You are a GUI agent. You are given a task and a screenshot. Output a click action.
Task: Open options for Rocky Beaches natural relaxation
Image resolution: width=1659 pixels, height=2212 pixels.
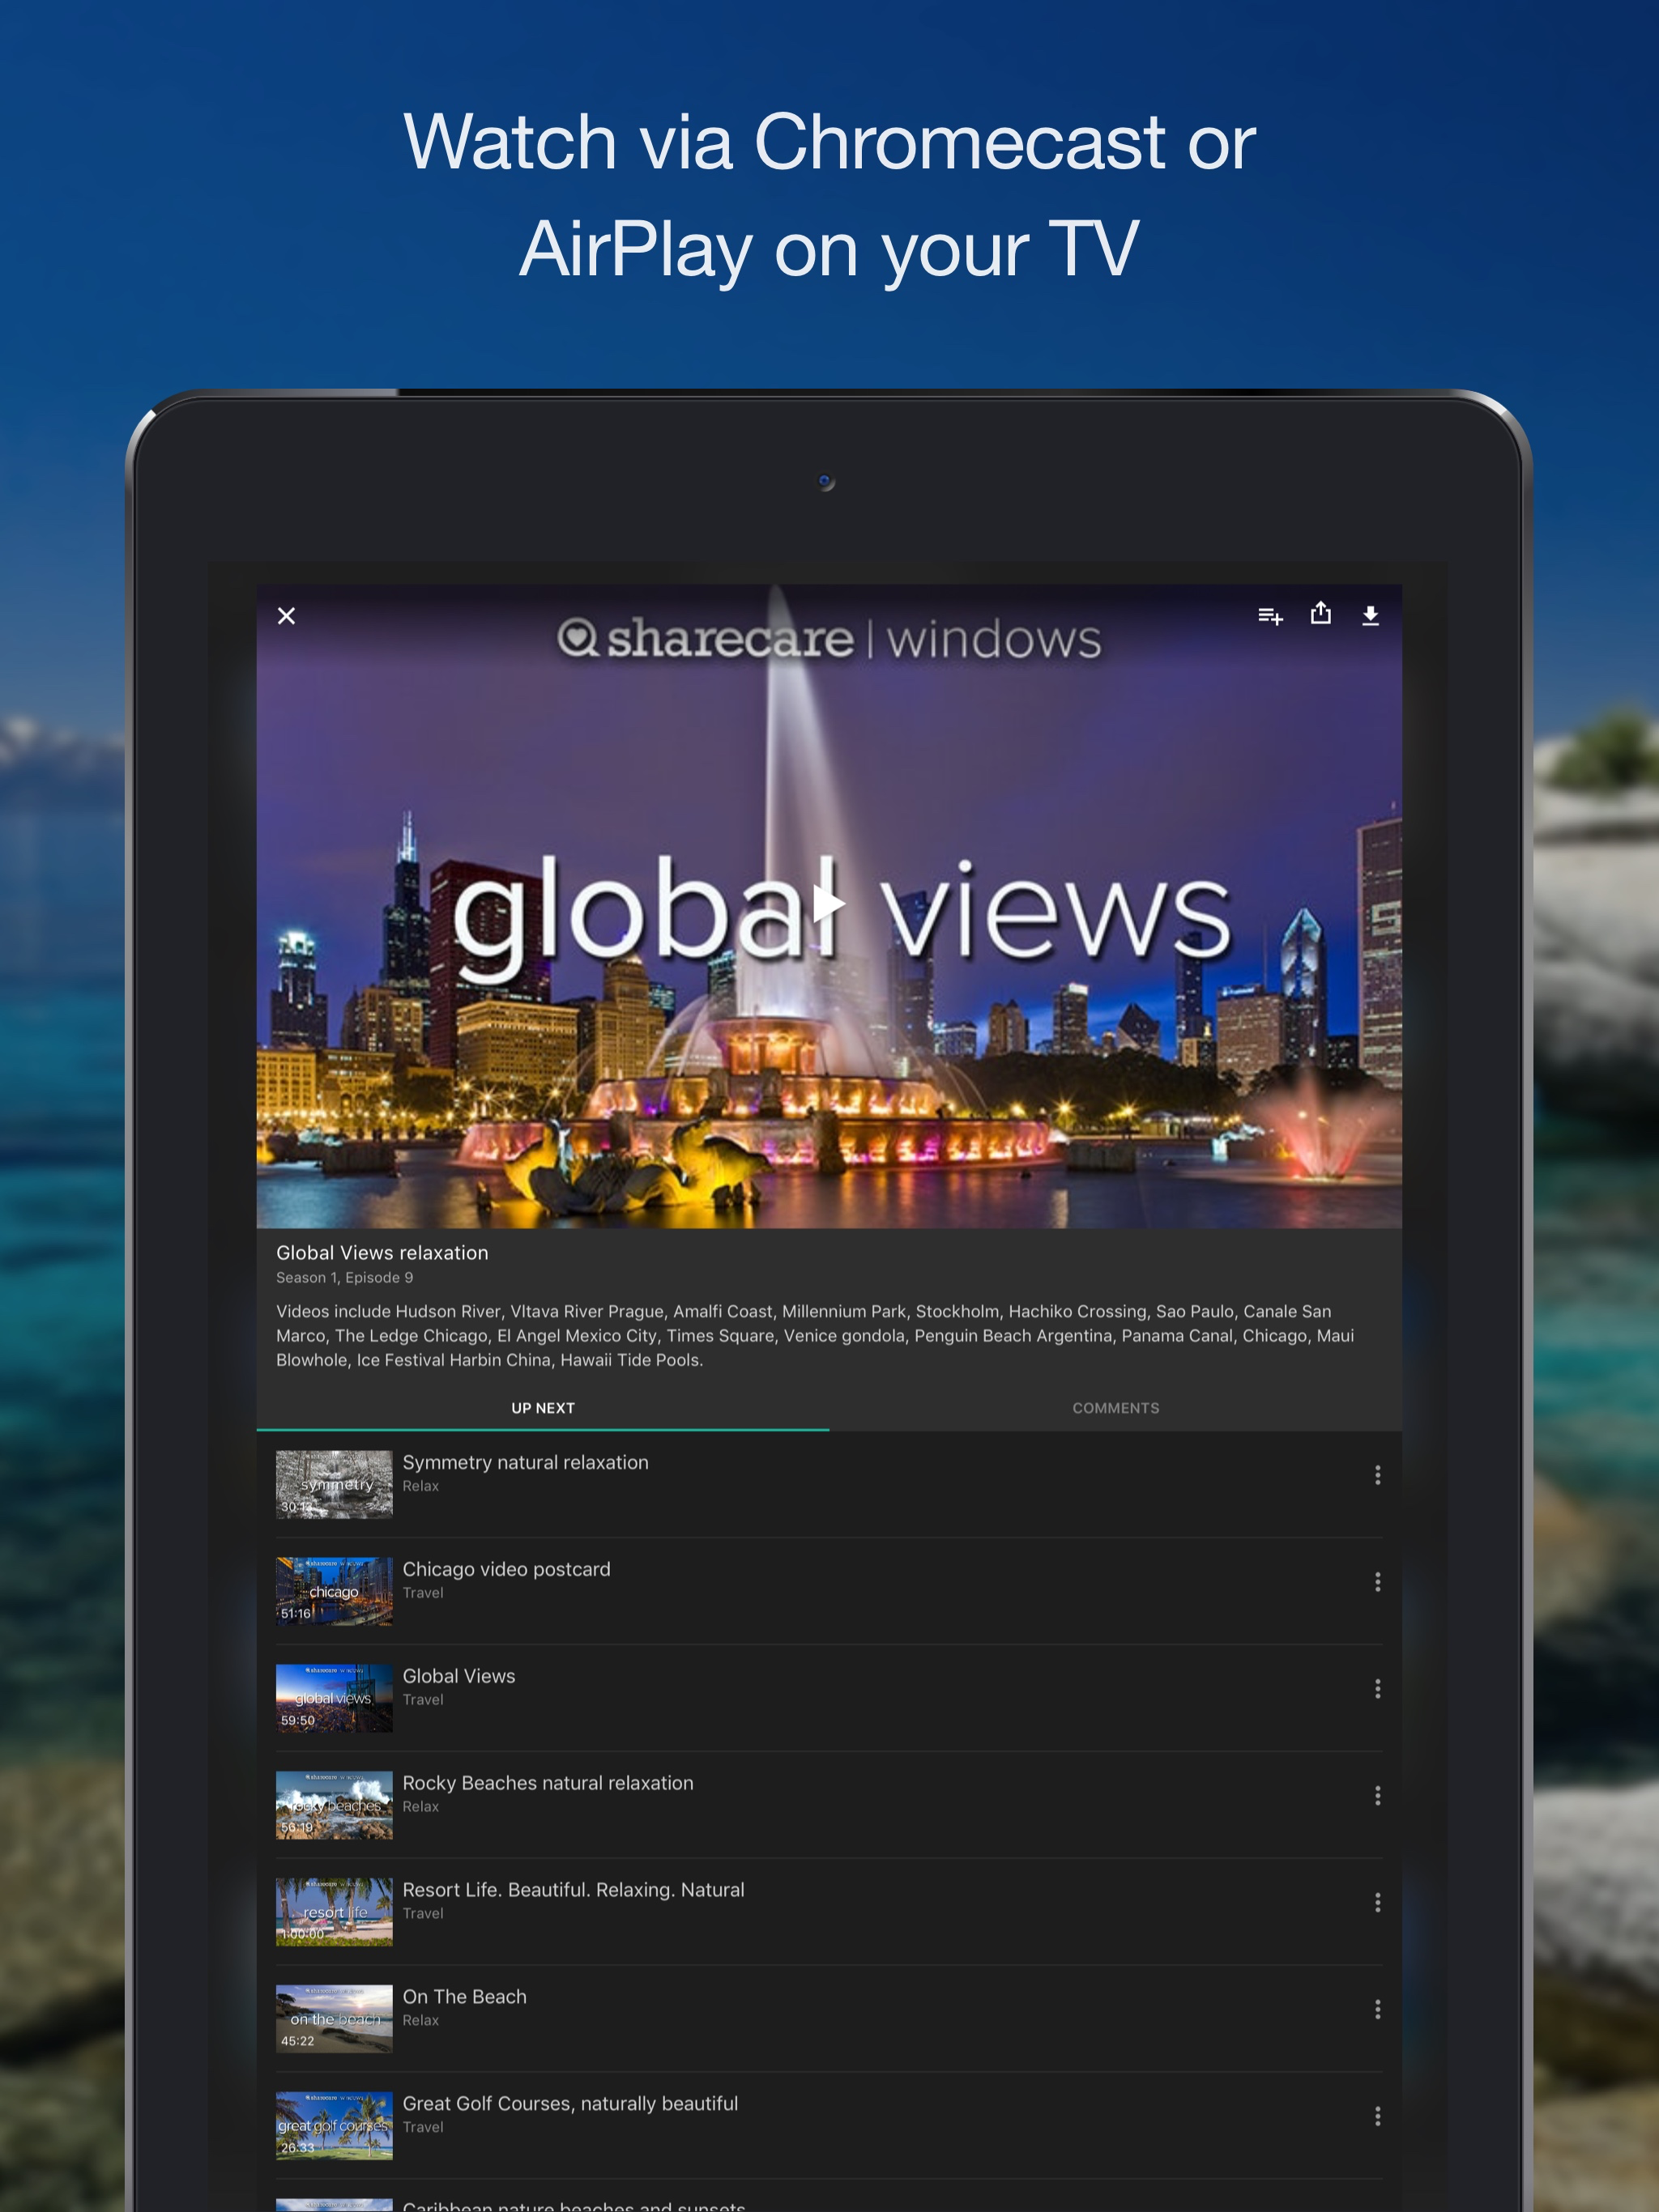pos(1378,1796)
